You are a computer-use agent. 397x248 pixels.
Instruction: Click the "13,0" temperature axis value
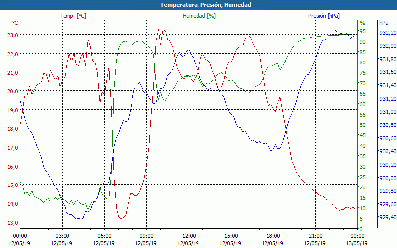coord(13,223)
